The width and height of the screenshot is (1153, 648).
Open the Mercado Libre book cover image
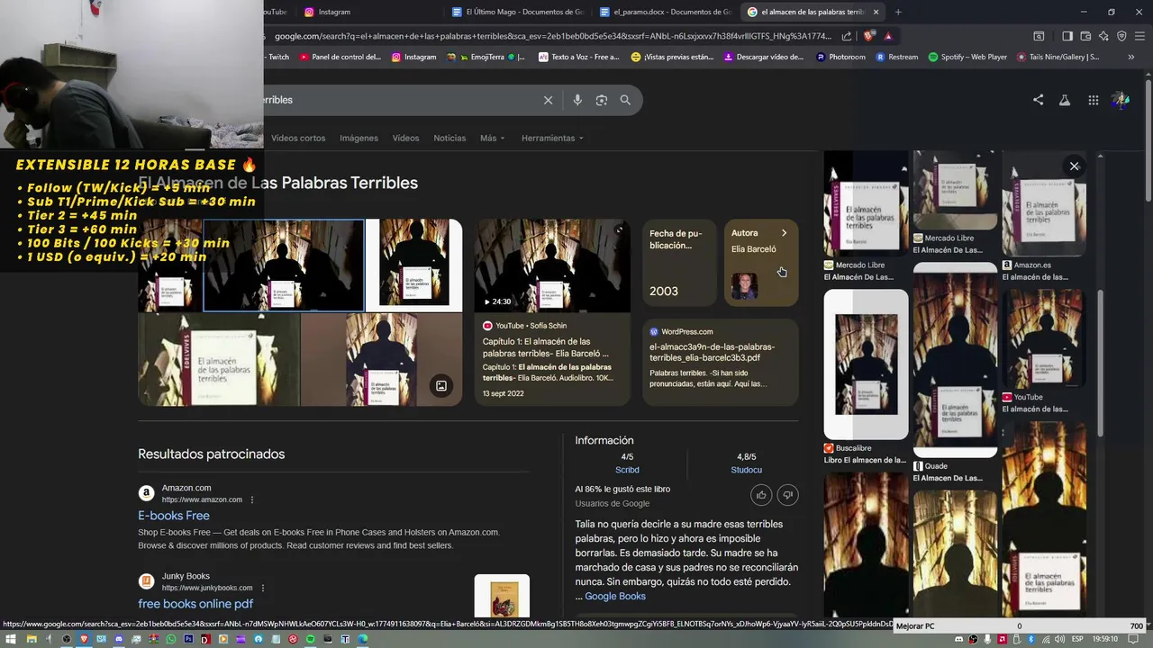tap(866, 205)
